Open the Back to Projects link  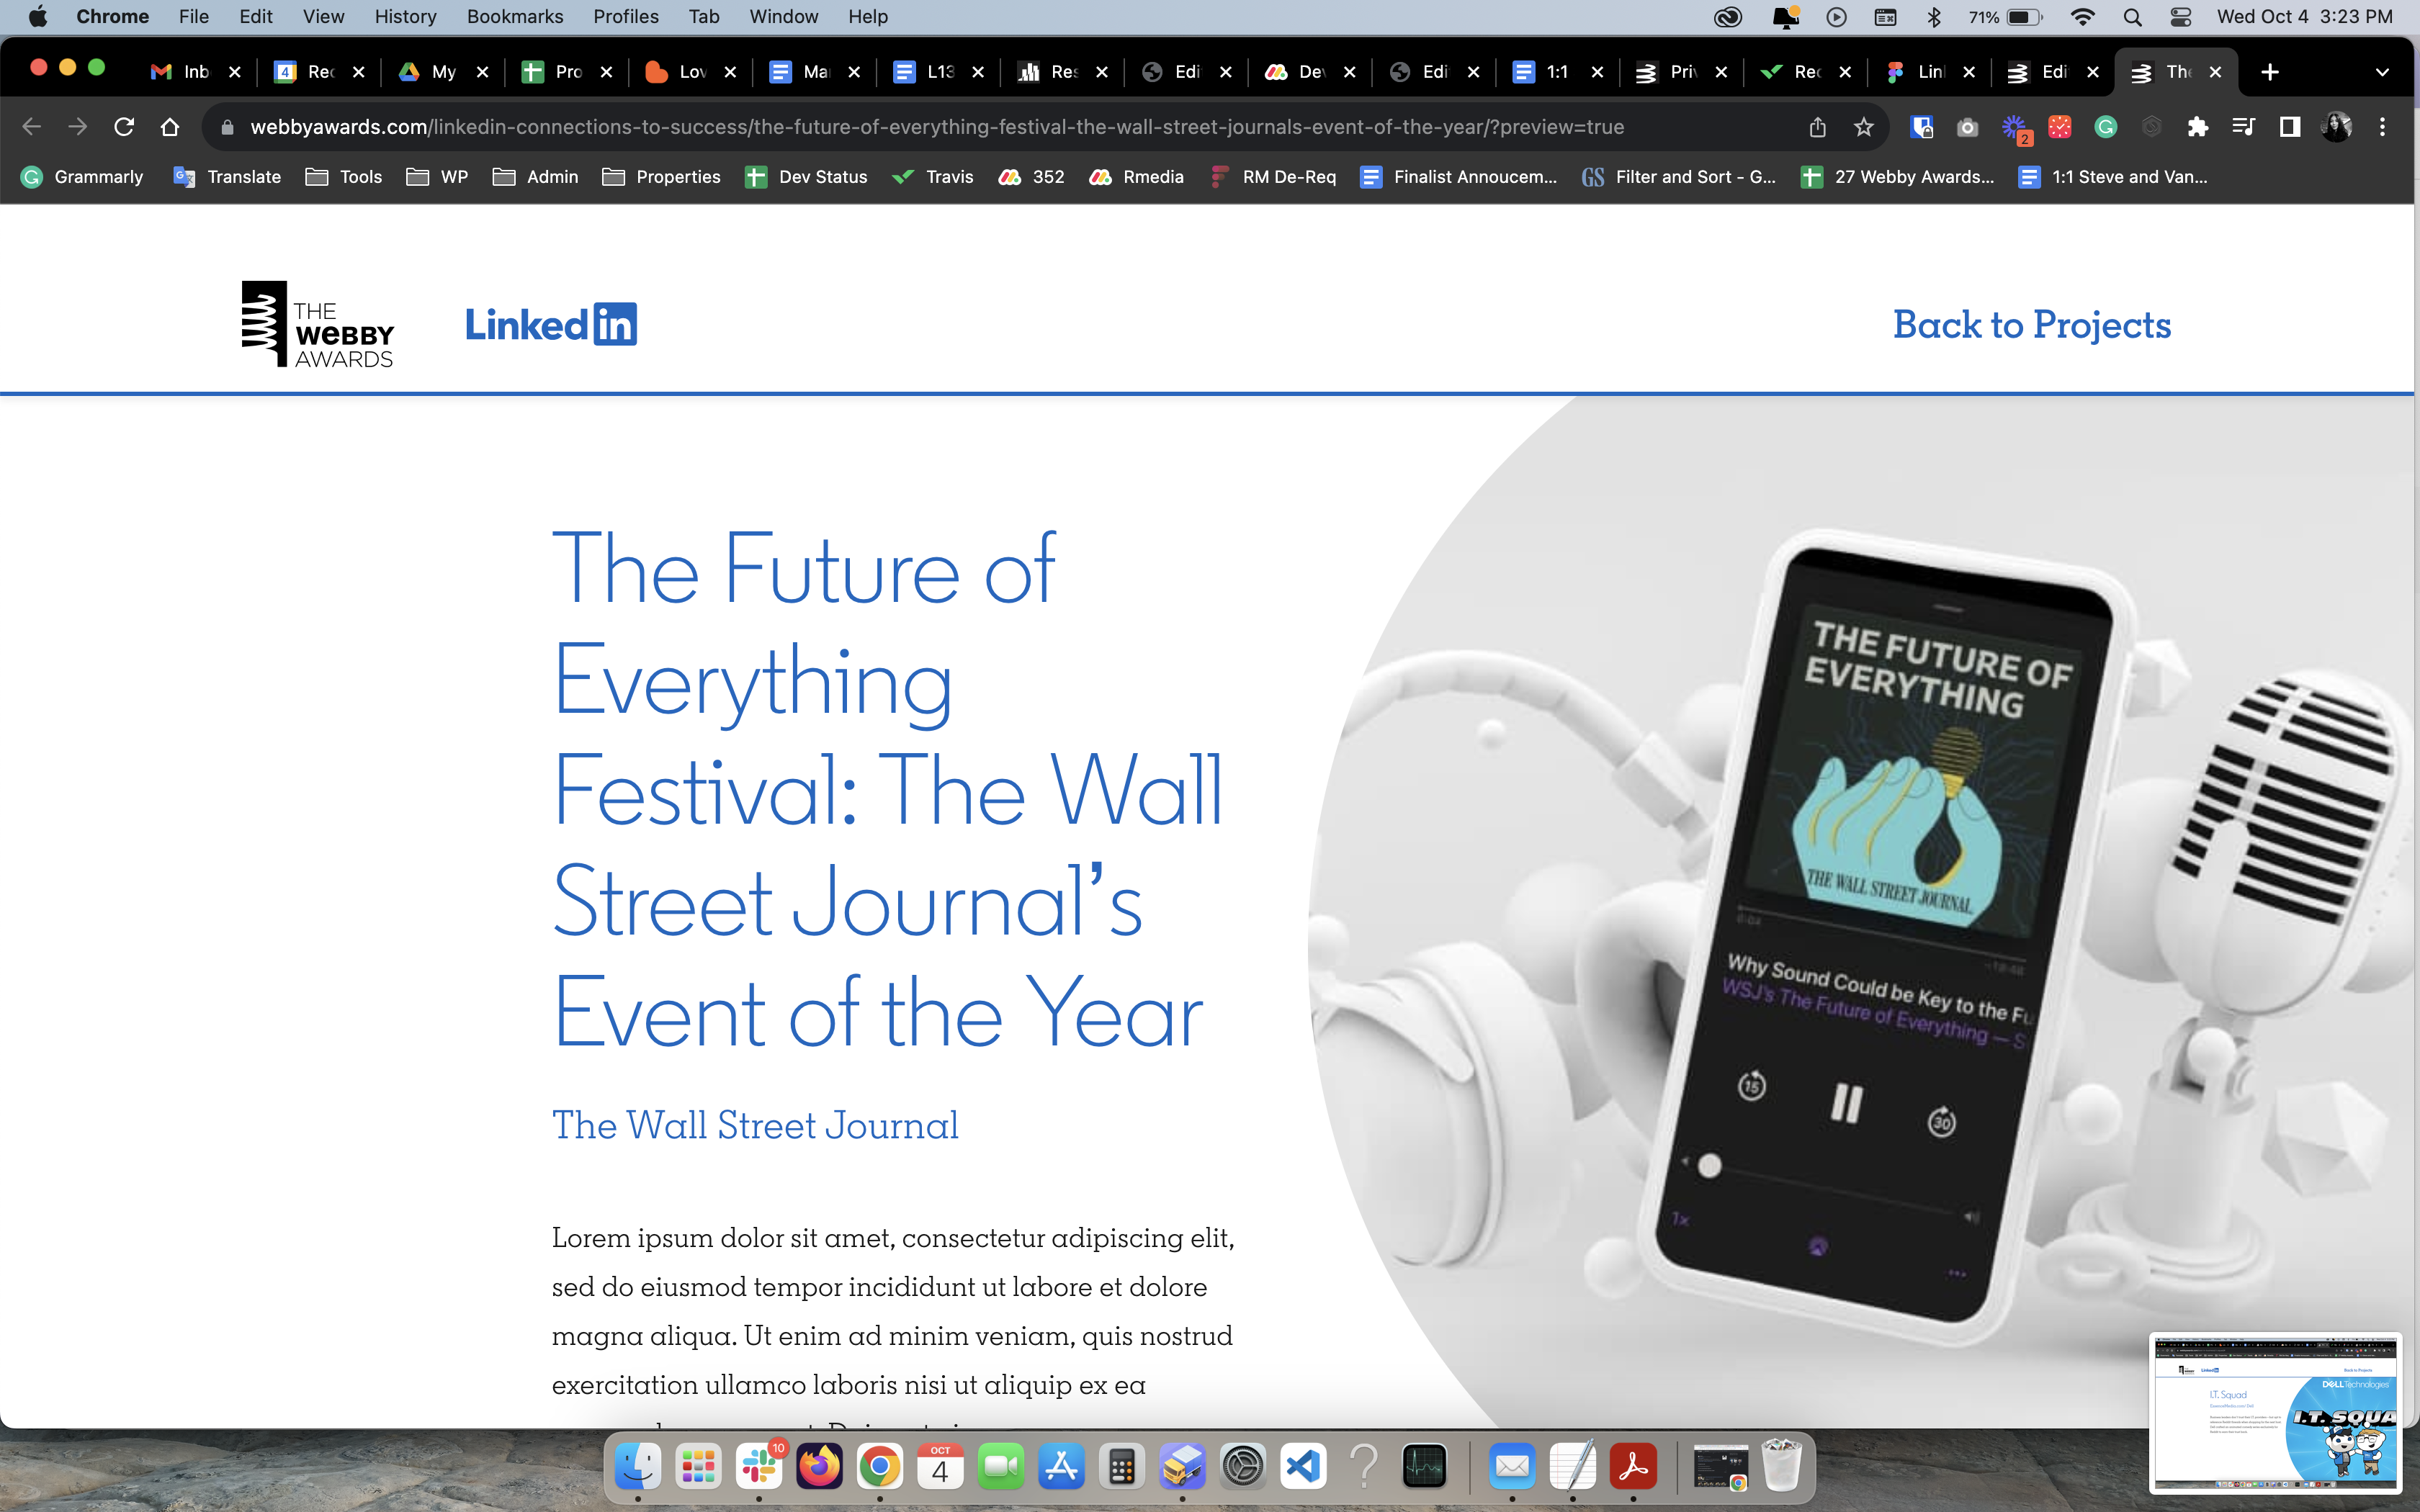(x=2031, y=324)
